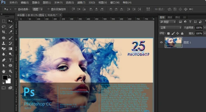Open the blend mode dropdown

click(x=171, y=28)
